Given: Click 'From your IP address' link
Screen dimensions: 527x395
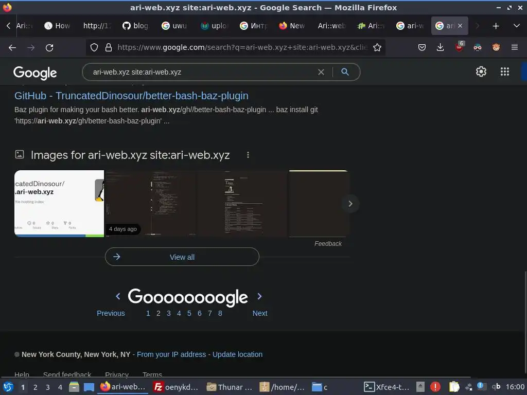Looking at the screenshot, I should click(x=171, y=354).
